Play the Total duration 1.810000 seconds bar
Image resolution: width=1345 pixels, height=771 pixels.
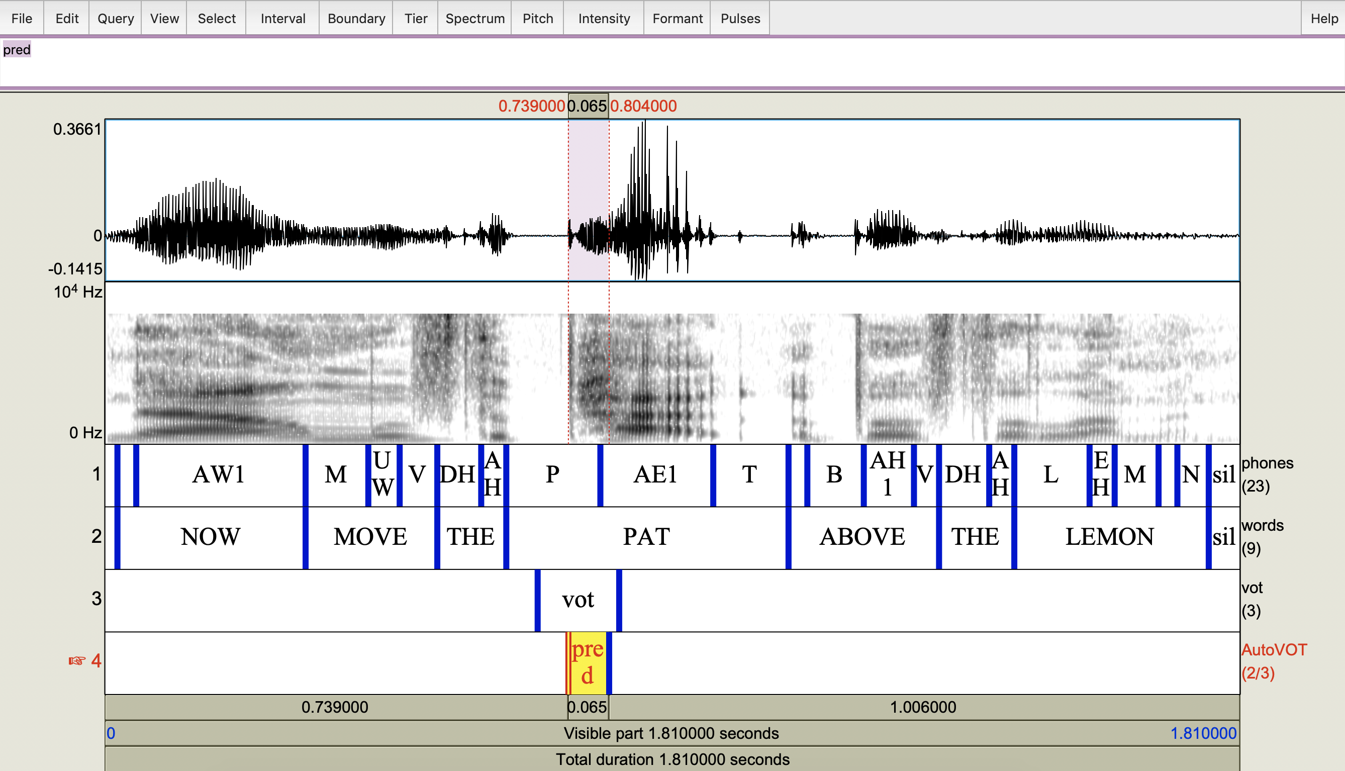[672, 759]
